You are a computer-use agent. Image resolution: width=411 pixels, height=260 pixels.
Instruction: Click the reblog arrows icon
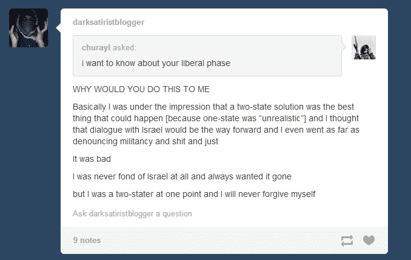coord(347,241)
